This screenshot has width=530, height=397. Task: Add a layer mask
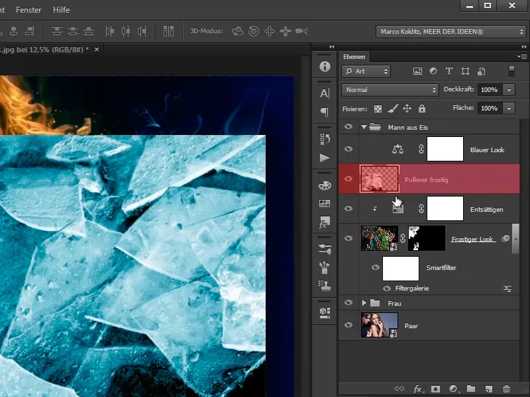(x=435, y=389)
